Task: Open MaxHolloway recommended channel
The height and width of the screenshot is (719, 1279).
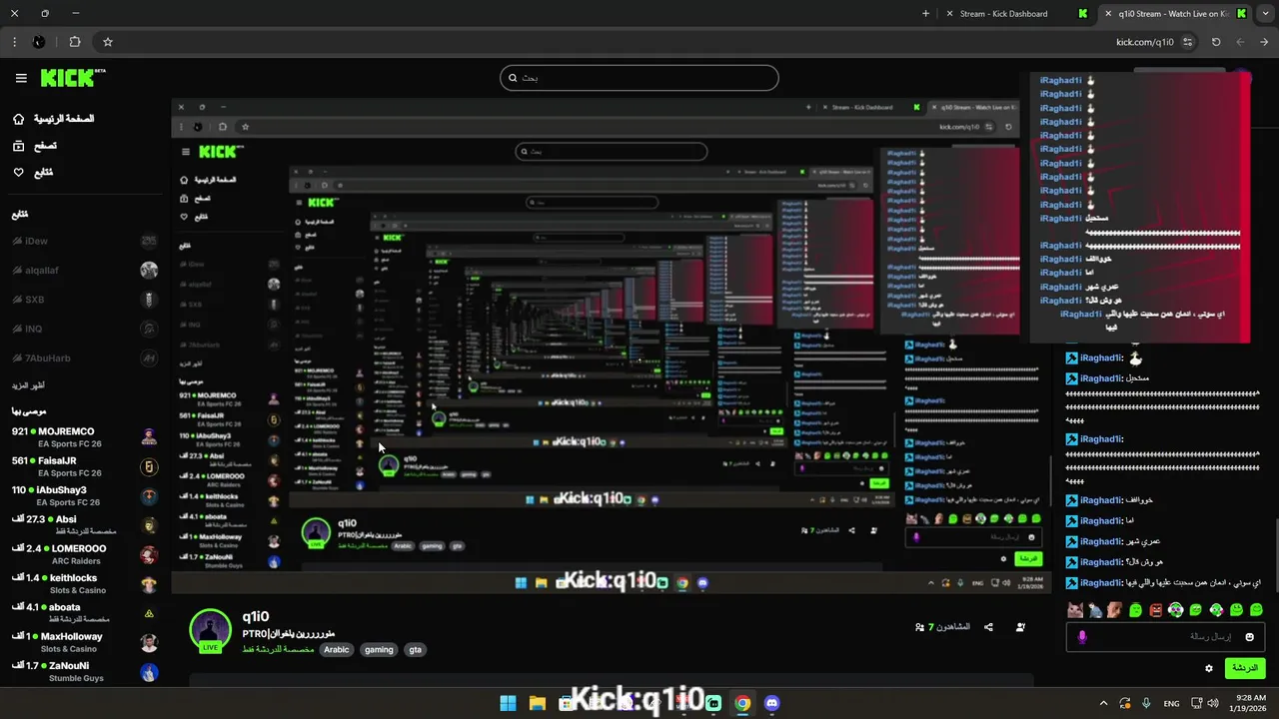Action: pyautogui.click(x=85, y=642)
